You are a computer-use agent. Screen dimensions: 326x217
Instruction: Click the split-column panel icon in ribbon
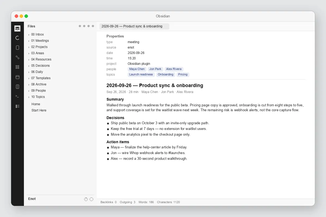pyautogui.click(x=17, y=87)
